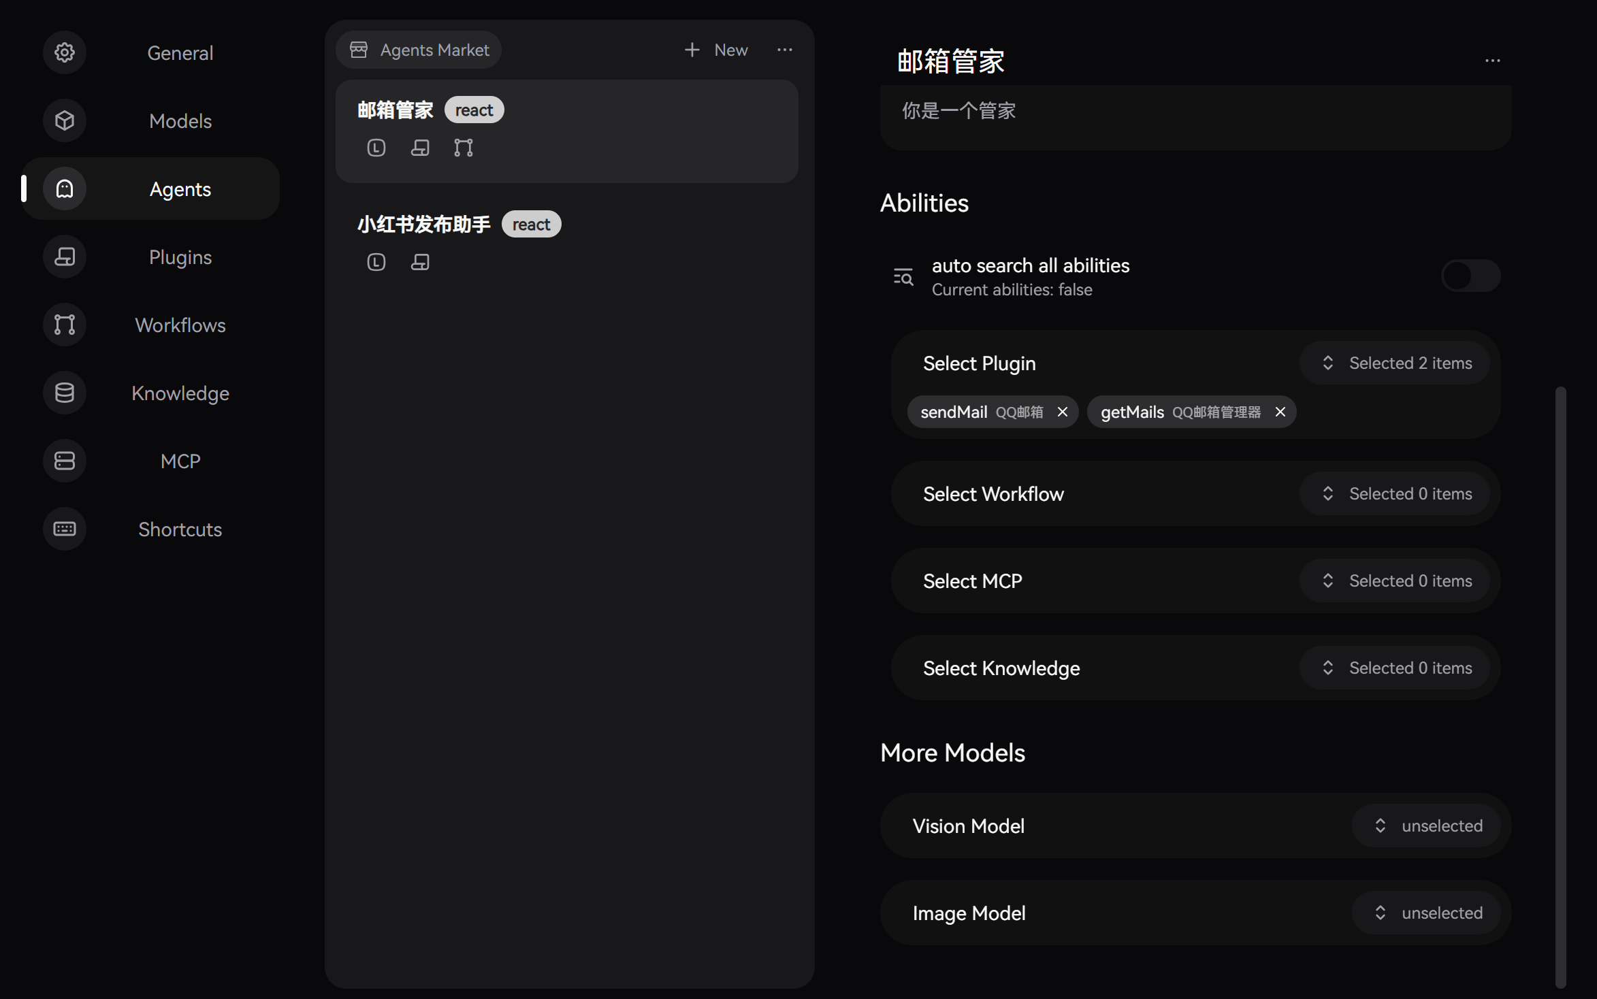This screenshot has height=999, width=1597.
Task: Click the Shortcuts keyboard icon
Action: [65, 529]
